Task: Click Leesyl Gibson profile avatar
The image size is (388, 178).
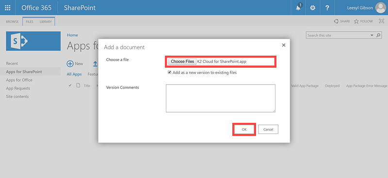Action: point(380,8)
